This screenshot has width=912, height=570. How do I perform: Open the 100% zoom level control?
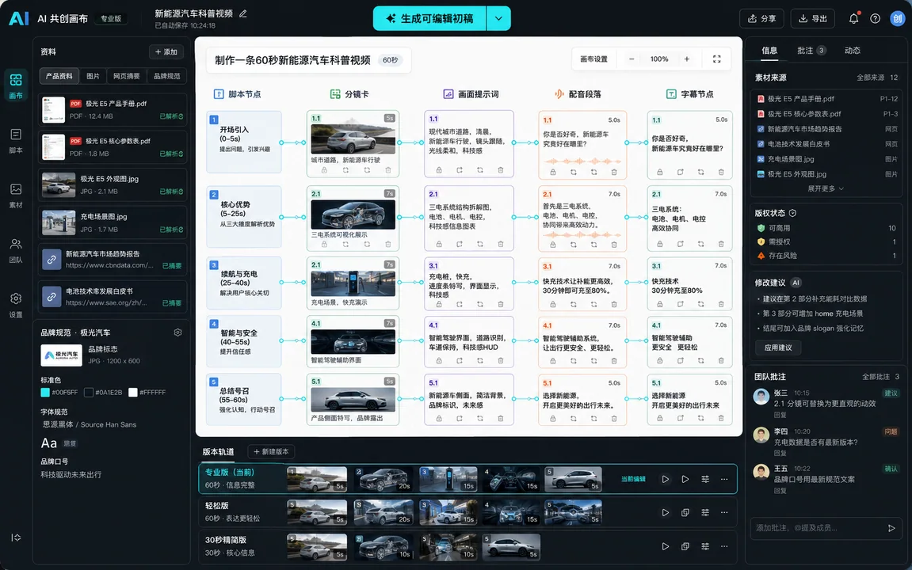coord(659,59)
